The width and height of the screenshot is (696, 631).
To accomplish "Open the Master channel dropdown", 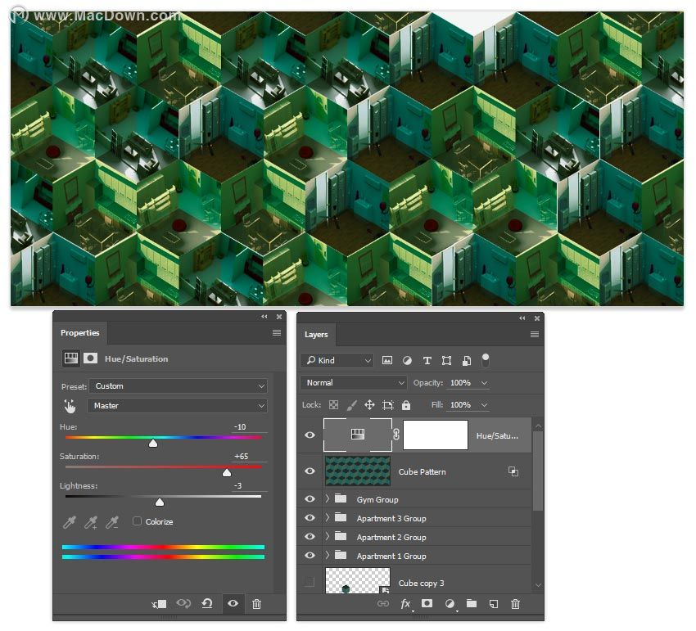I will [x=178, y=406].
